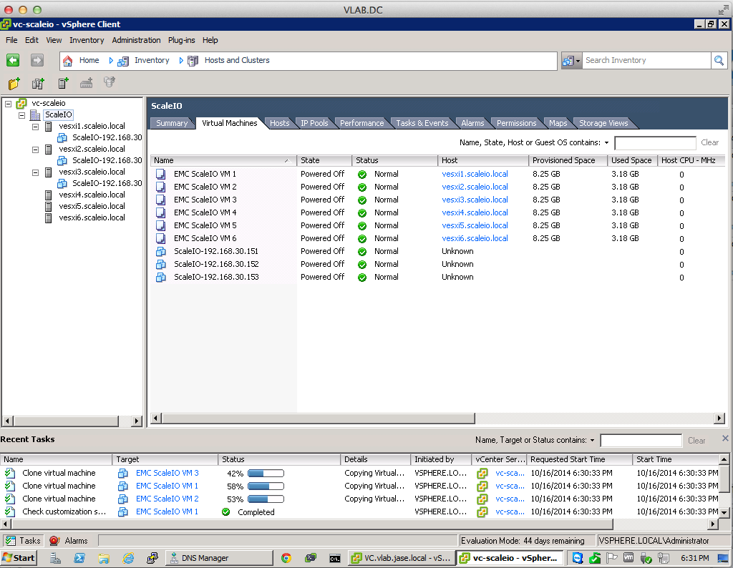The width and height of the screenshot is (733, 568).
Task: Click EMC ScaleIO VM 3 task target link
Action: pos(167,473)
